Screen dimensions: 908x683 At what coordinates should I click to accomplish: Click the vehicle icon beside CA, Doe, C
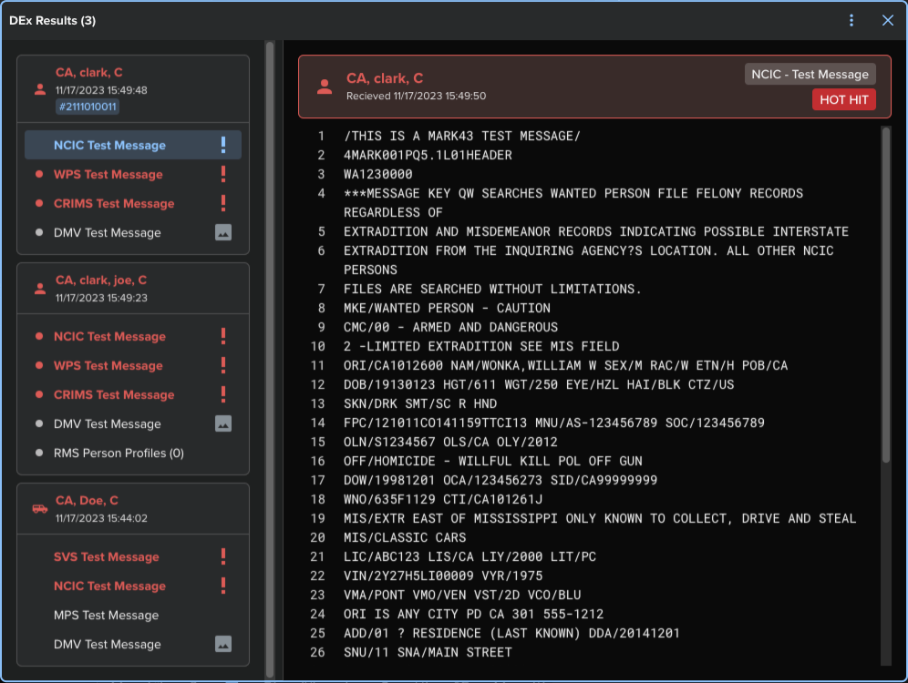39,509
